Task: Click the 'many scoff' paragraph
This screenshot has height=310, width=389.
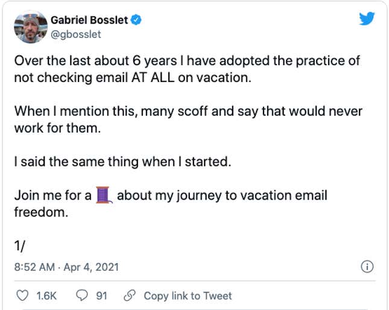Action: point(188,119)
